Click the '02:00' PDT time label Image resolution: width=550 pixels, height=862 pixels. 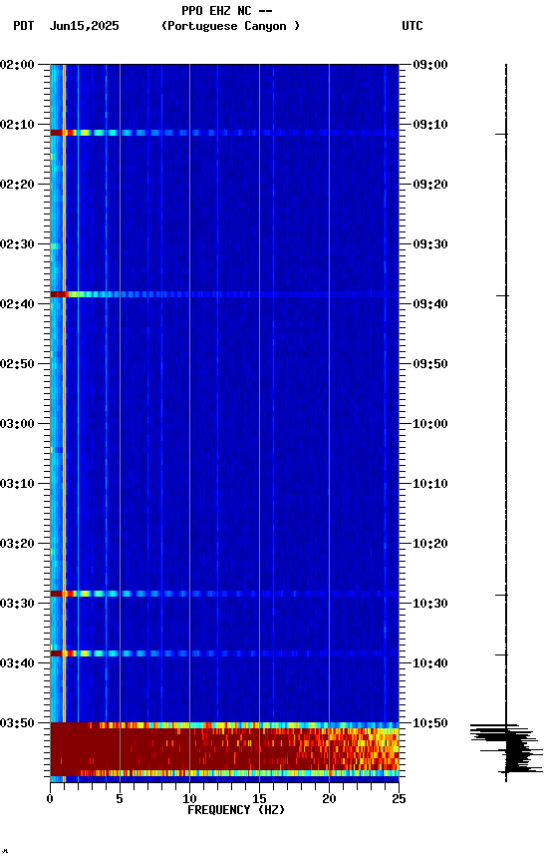point(17,65)
